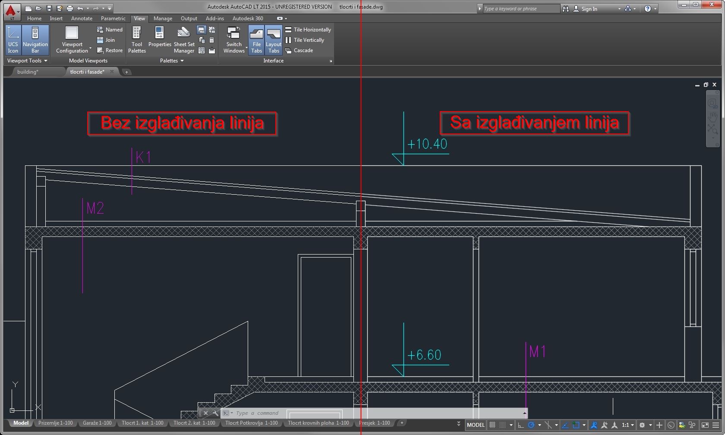
Task: Click the Join viewports icon
Action: click(100, 40)
